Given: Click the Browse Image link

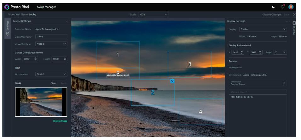Looking at the screenshot, I should click(60, 121).
